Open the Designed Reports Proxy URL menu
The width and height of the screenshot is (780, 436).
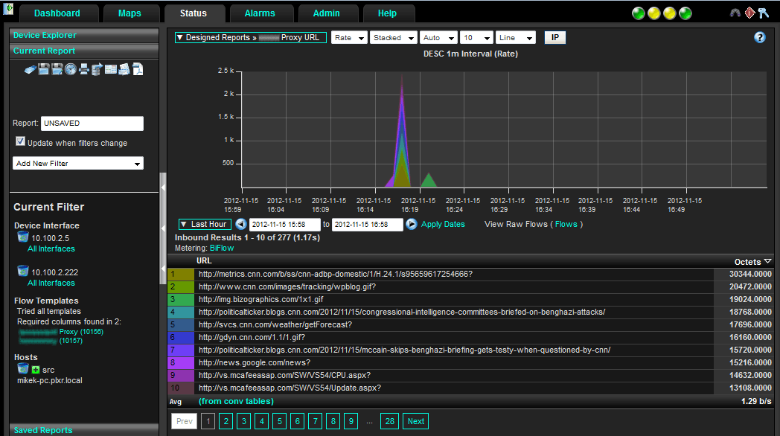251,38
